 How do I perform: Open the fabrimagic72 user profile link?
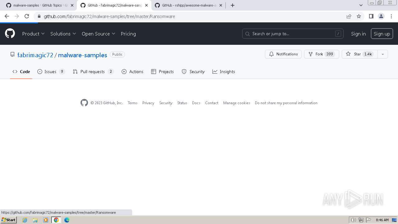pos(35,55)
